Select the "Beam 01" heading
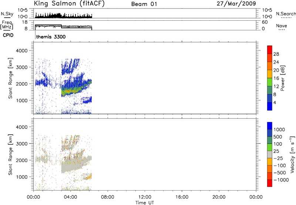The width and height of the screenshot is (296, 205). coord(144,4)
